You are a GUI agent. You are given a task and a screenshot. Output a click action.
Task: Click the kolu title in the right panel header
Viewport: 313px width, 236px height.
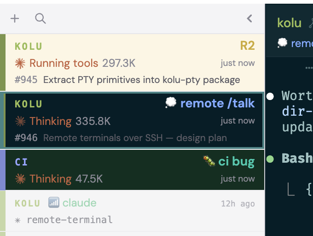click(x=289, y=23)
